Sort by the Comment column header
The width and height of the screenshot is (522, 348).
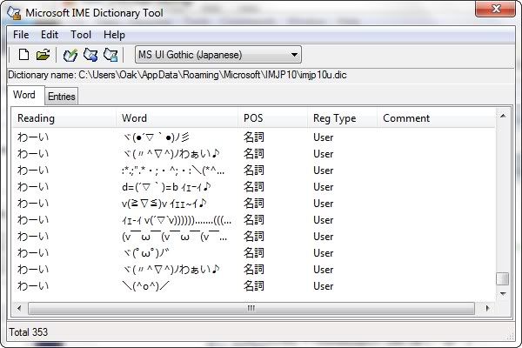(436, 118)
